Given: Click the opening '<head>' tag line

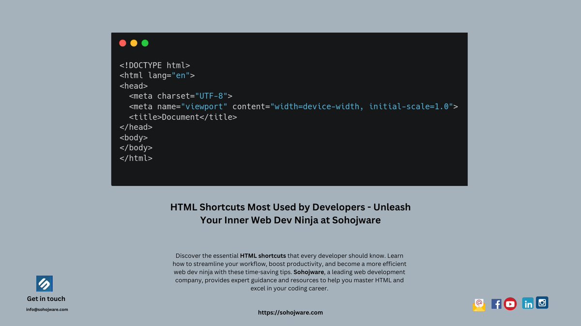Looking at the screenshot, I should point(133,86).
